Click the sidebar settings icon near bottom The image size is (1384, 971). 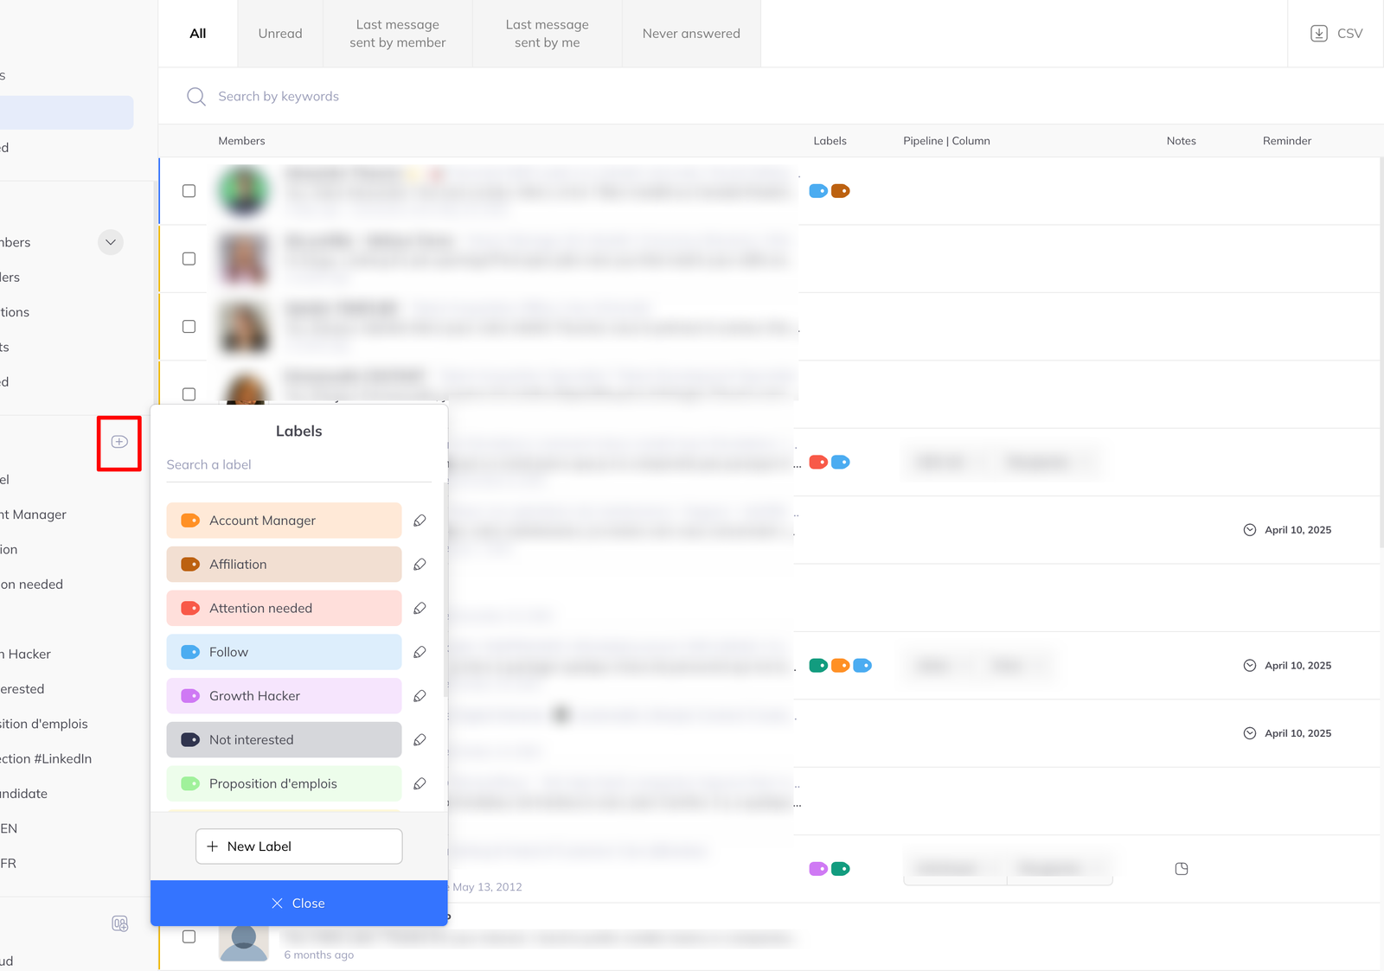(x=120, y=924)
